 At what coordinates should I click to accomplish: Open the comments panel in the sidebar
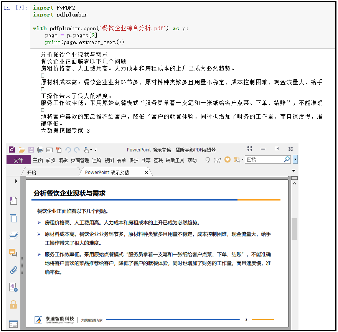13,253
